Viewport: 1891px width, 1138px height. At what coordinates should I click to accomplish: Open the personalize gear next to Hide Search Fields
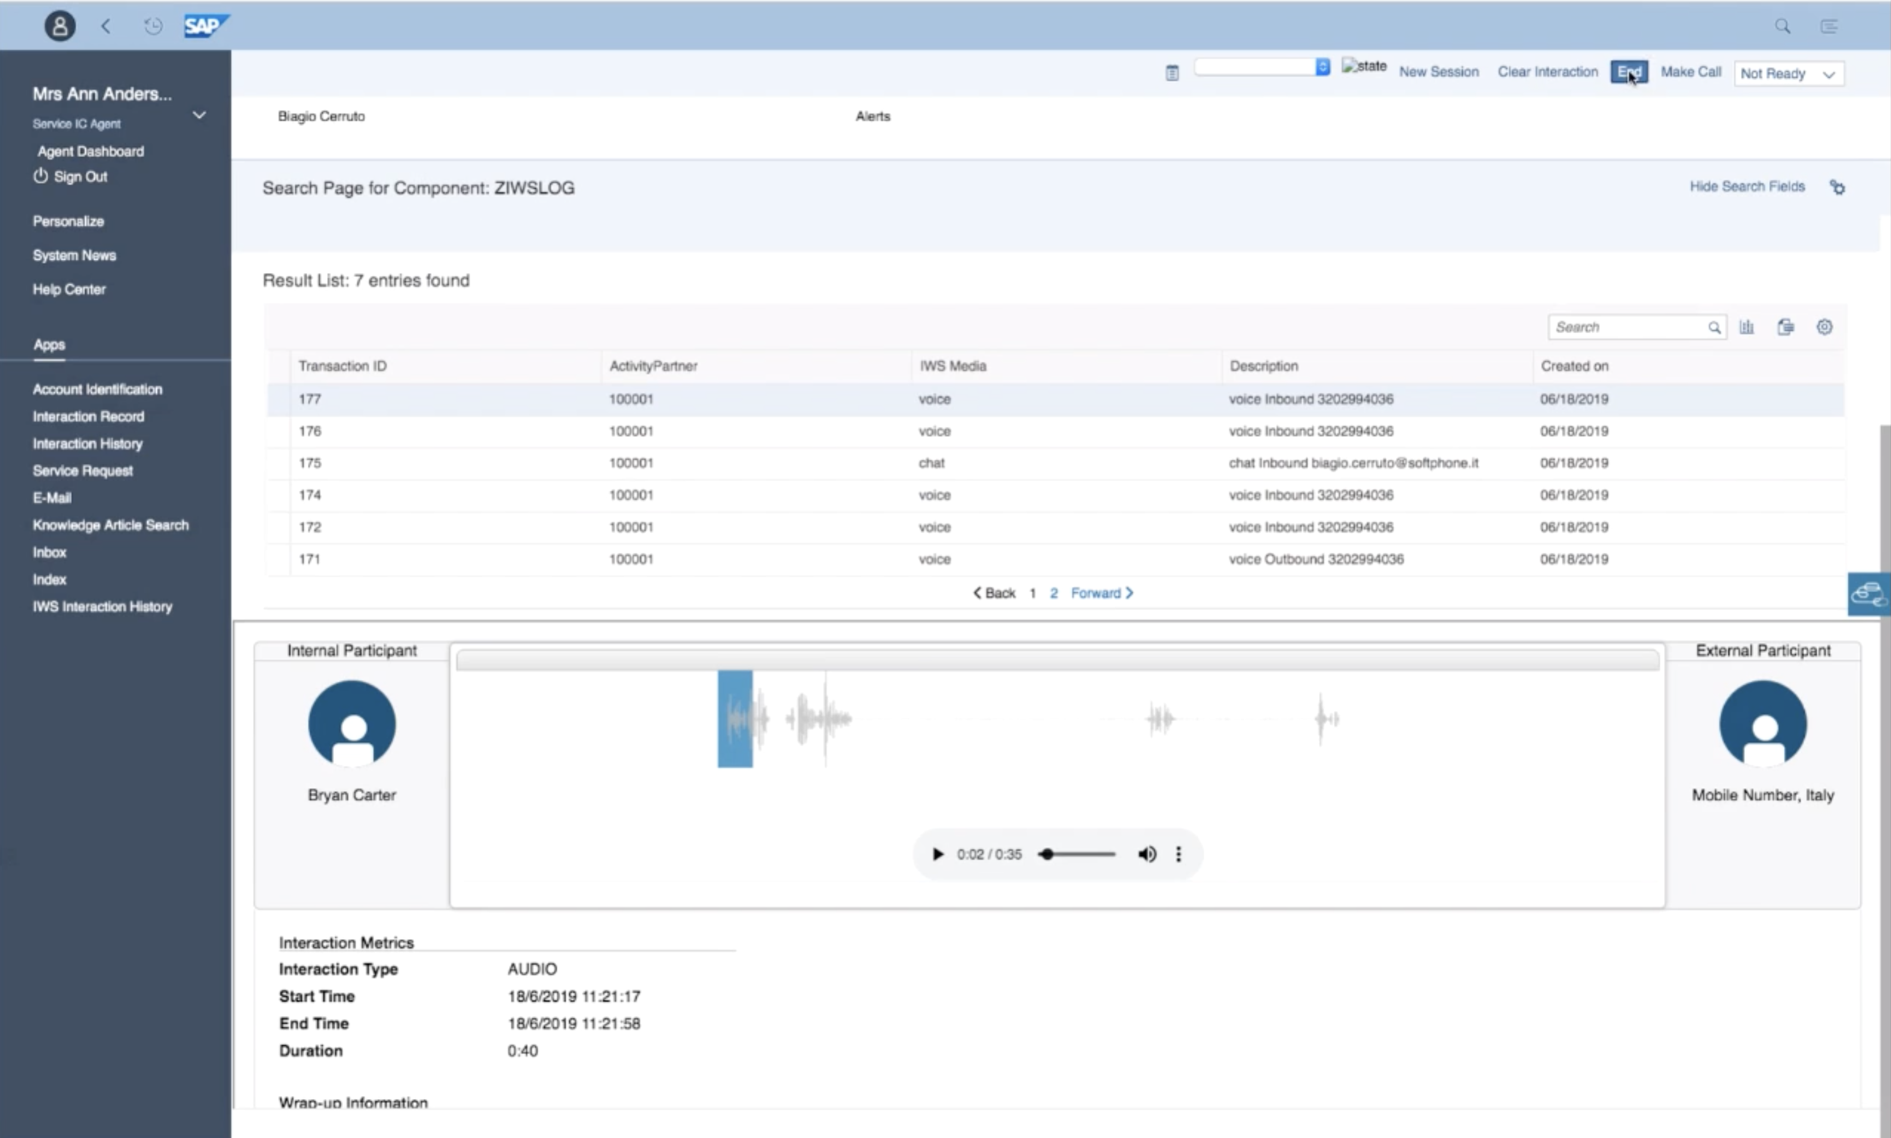(1838, 187)
